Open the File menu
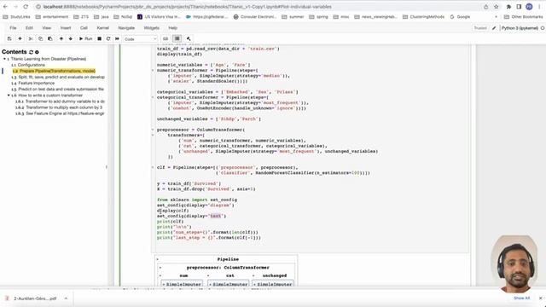 tap(13, 28)
